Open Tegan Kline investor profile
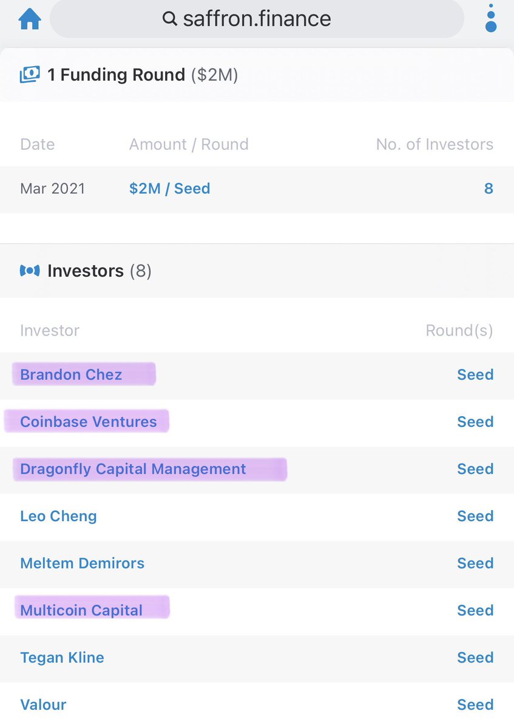Image resolution: width=514 pixels, height=728 pixels. point(62,658)
